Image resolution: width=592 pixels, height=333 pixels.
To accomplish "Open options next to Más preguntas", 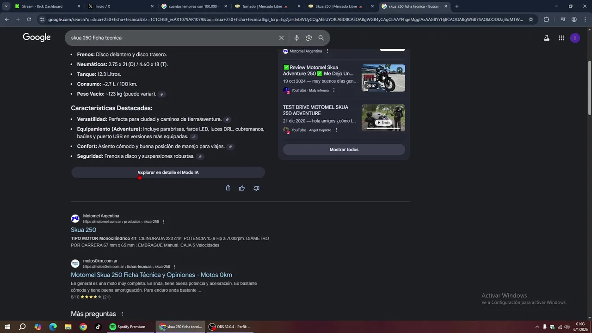I will coord(122,314).
